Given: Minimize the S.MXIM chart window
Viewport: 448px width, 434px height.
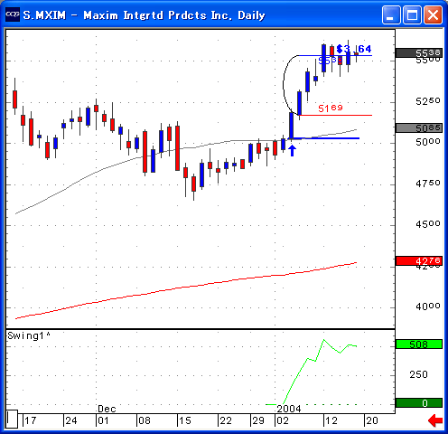Looking at the screenshot, I should coord(391,14).
